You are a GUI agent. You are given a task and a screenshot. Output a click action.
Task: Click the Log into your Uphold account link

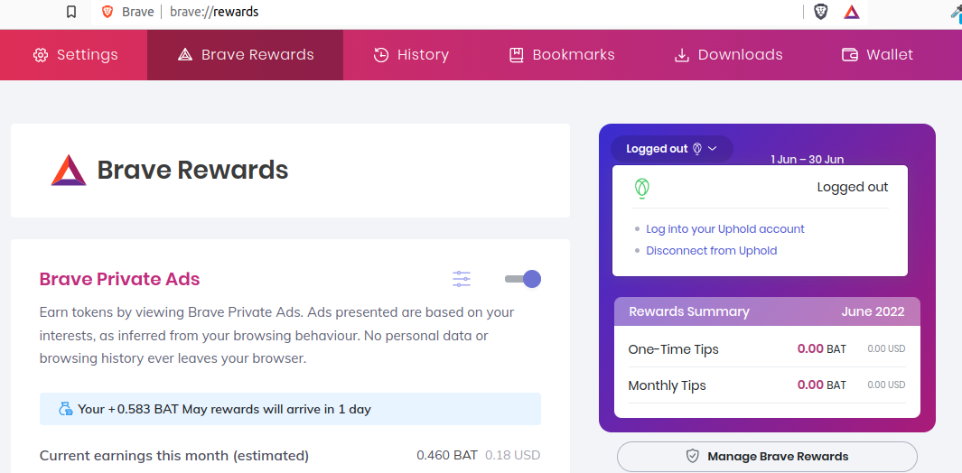[725, 229]
